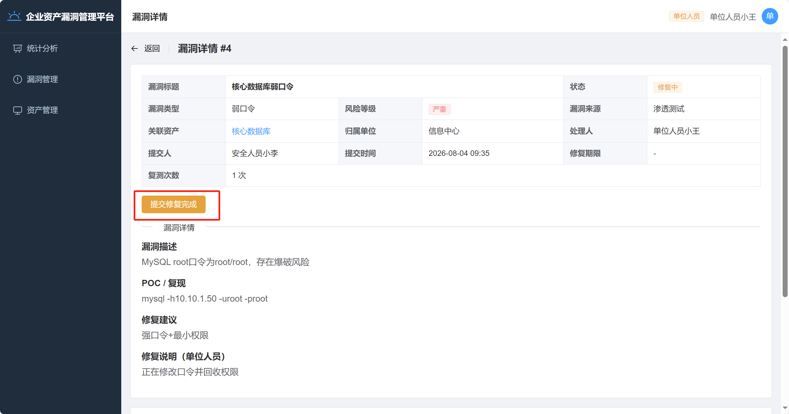
Task: Click the 统计分析 chart icon
Action: coord(17,48)
